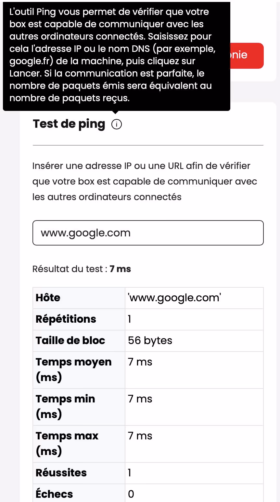Screen dimensions: 280x502
Task: Click the Temps max (ms) label
Action: [x=67, y=443]
